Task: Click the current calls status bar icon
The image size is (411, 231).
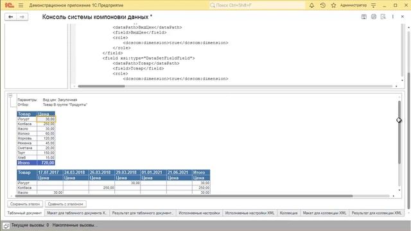Action: coord(6,225)
